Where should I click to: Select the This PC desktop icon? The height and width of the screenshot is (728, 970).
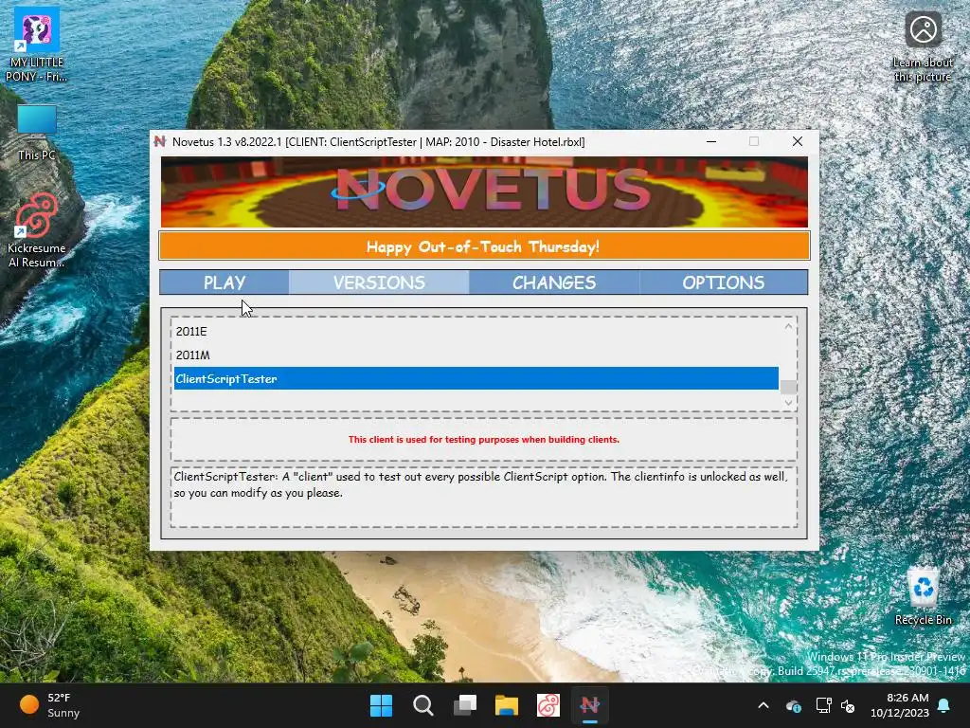click(37, 133)
